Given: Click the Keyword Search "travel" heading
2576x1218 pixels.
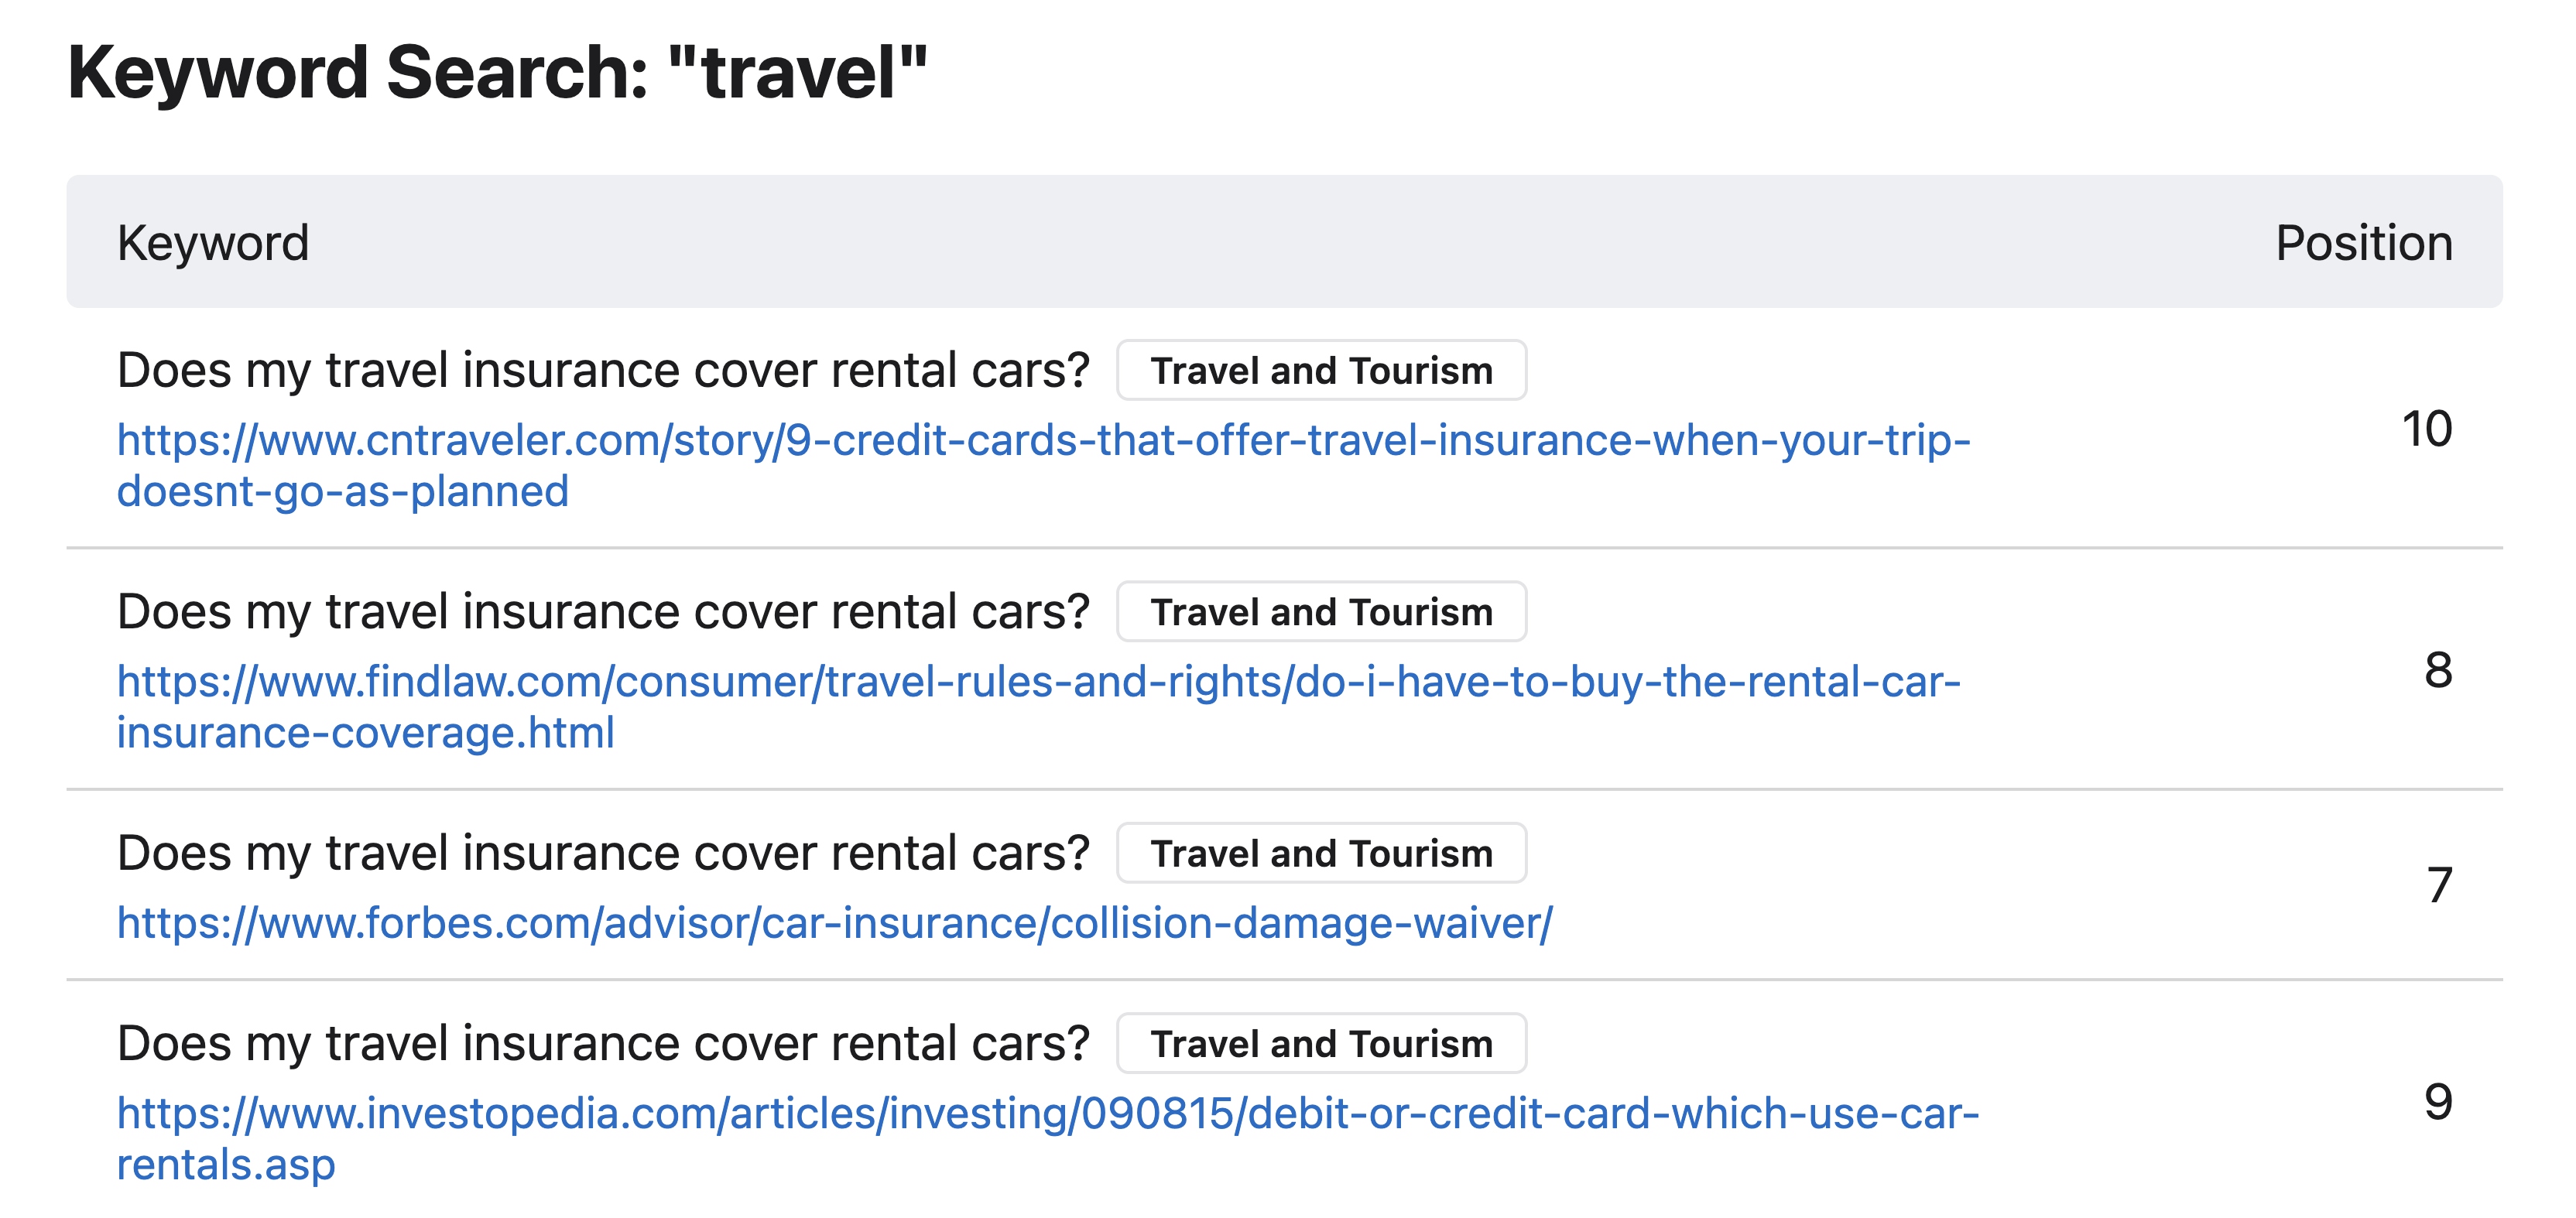Looking at the screenshot, I should (x=498, y=73).
